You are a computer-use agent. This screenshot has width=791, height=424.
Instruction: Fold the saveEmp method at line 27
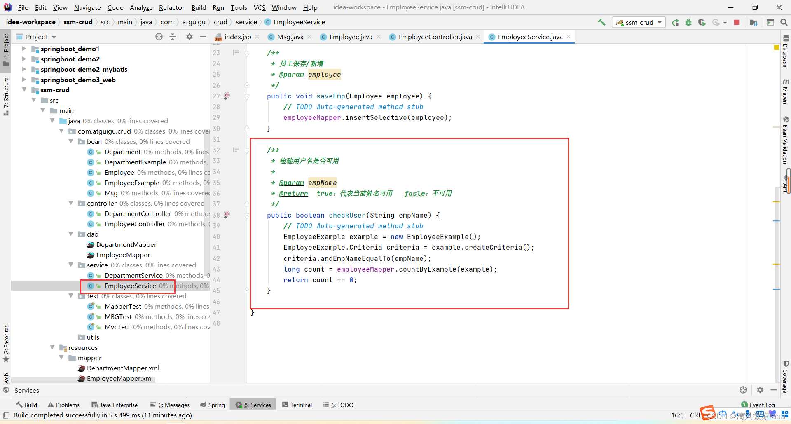pyautogui.click(x=247, y=96)
